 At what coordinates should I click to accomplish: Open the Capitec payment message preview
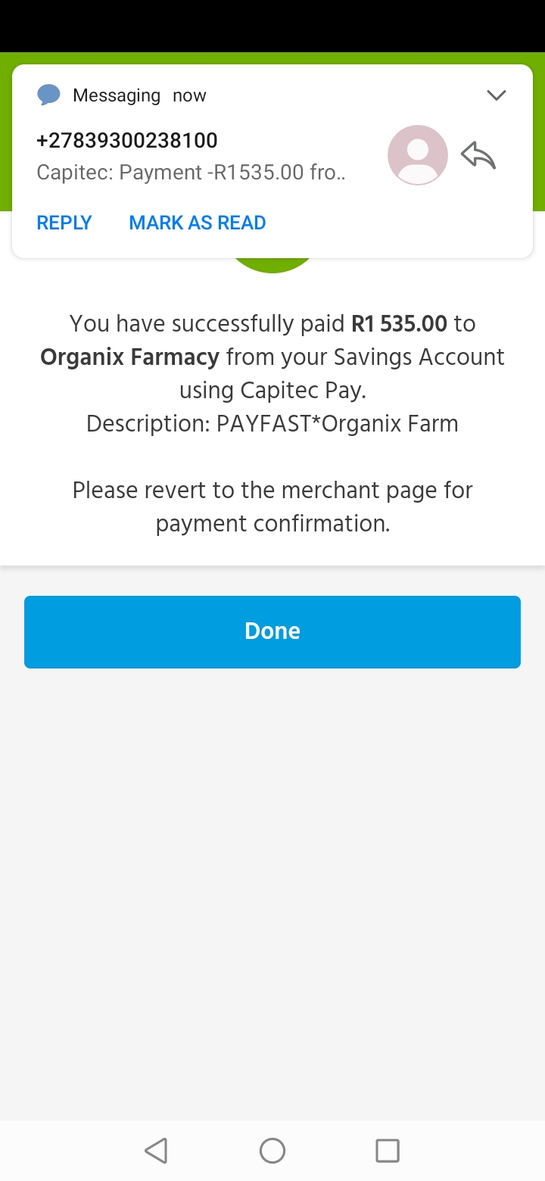191,173
